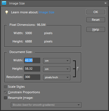Click the Reset button

point(96,20)
